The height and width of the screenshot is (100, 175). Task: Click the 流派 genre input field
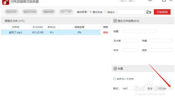(x=161, y=50)
